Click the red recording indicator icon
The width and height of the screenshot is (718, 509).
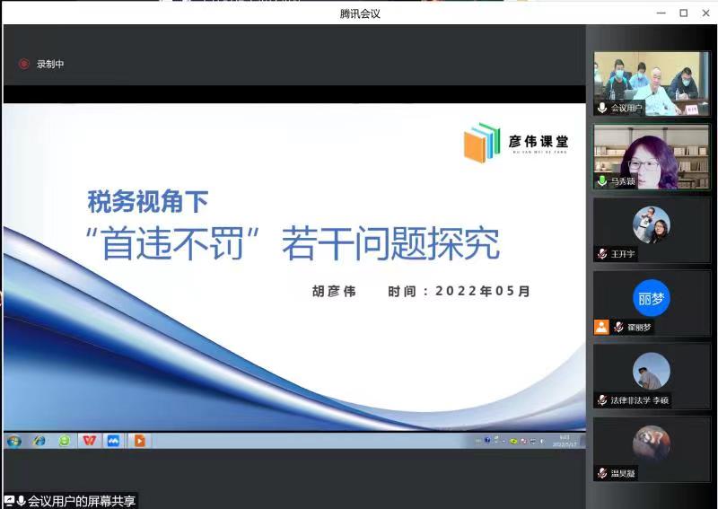(x=24, y=64)
